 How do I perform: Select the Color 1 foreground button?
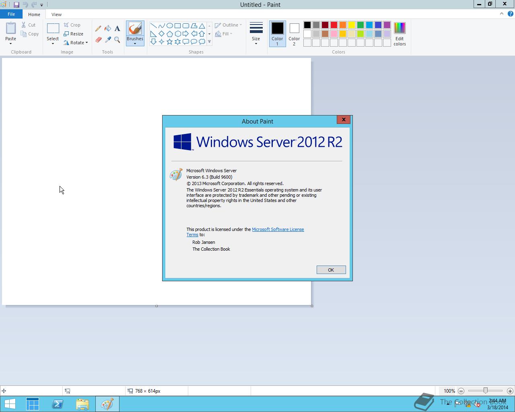(277, 33)
